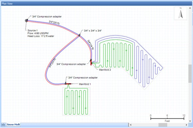Select the 3/4"(32 ft) pipe label
This screenshot has width=193, height=128.
[x=52, y=63]
